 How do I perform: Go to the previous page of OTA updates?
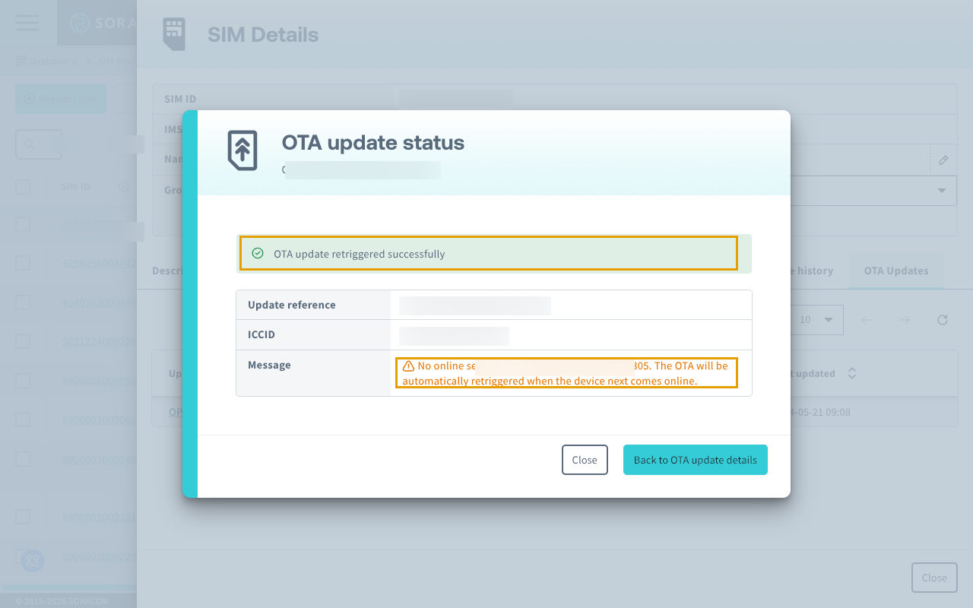pyautogui.click(x=866, y=320)
